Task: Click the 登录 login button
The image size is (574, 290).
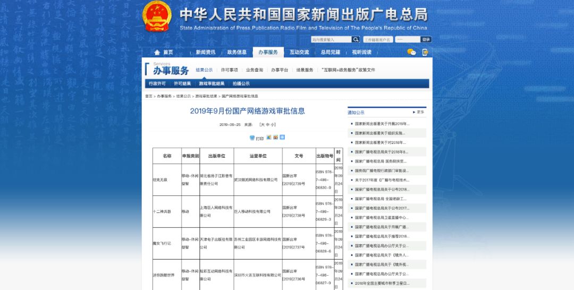Action: [x=426, y=39]
